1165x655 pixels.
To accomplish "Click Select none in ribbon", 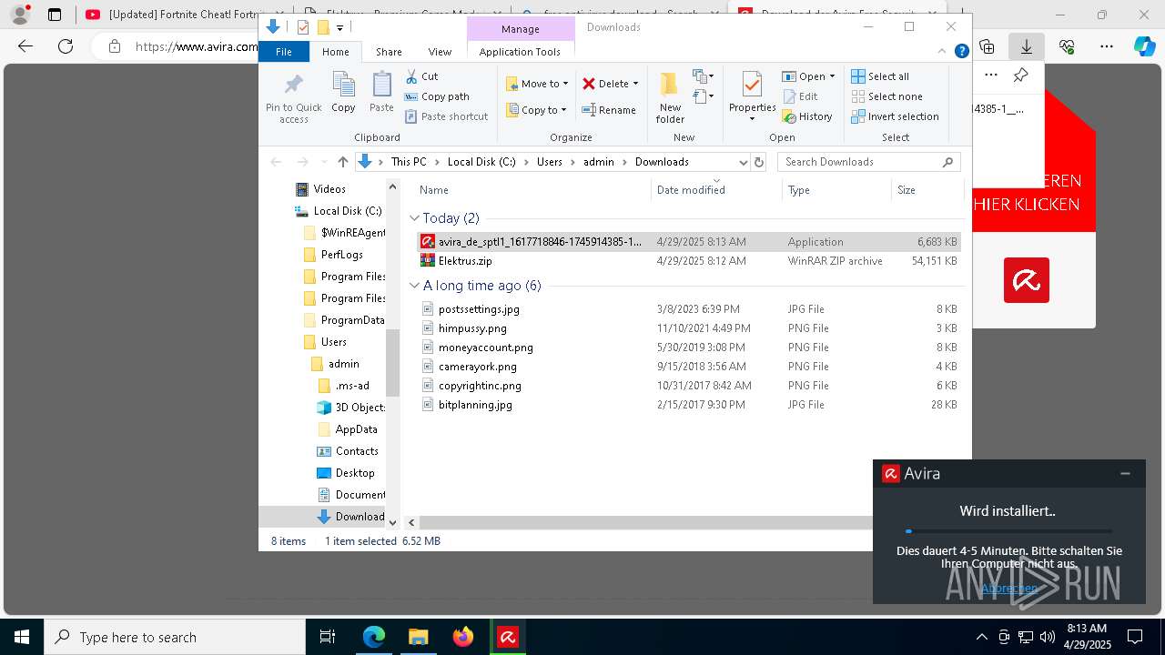I will coord(886,96).
